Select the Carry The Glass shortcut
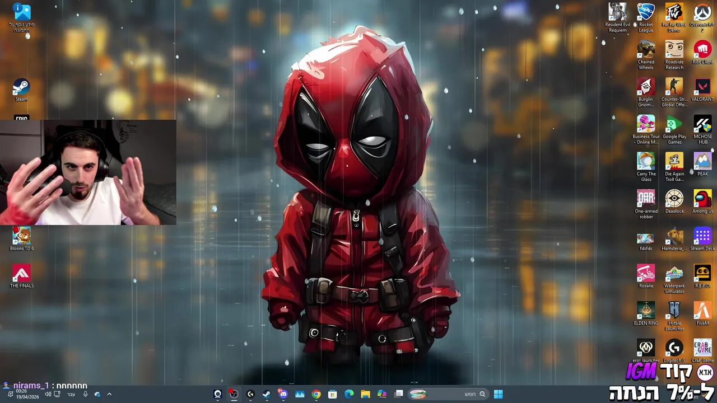Image resolution: width=717 pixels, height=403 pixels. point(646,167)
